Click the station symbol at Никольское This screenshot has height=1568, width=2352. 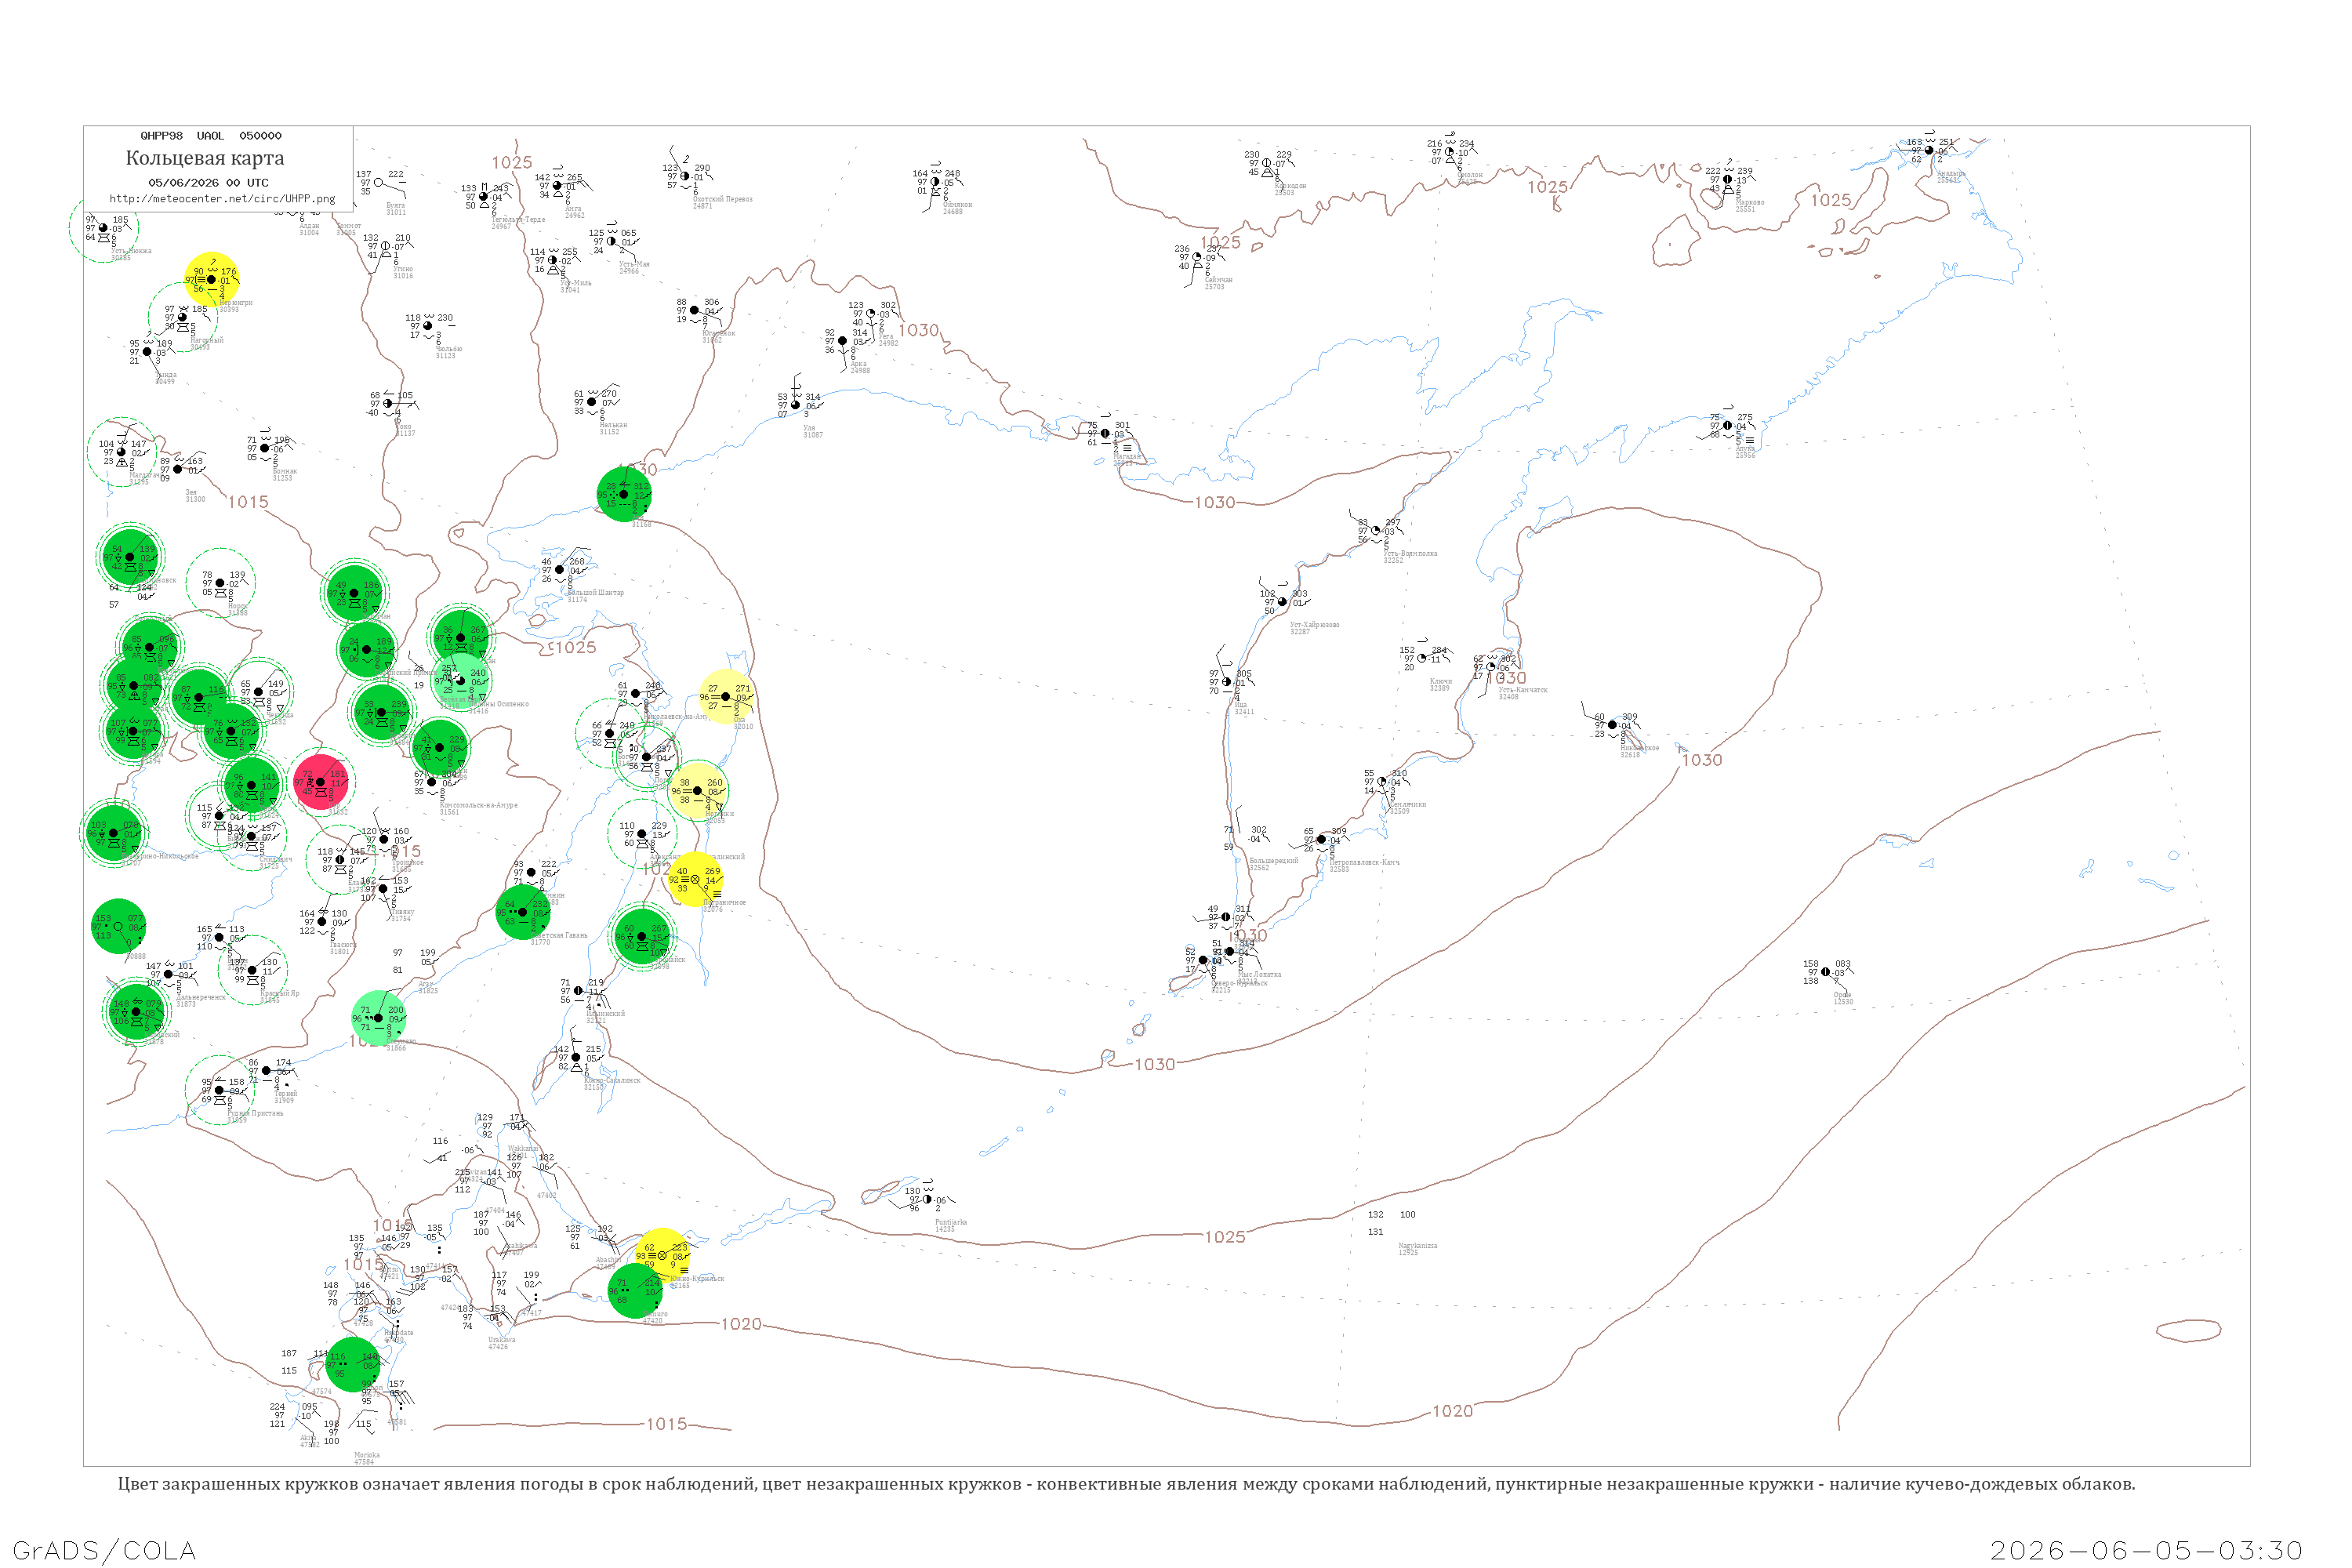click(1612, 725)
